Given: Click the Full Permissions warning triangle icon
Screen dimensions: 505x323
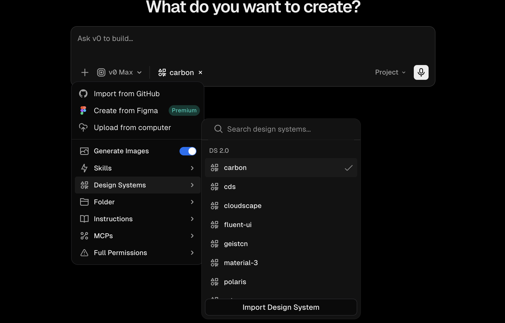Looking at the screenshot, I should tap(84, 253).
